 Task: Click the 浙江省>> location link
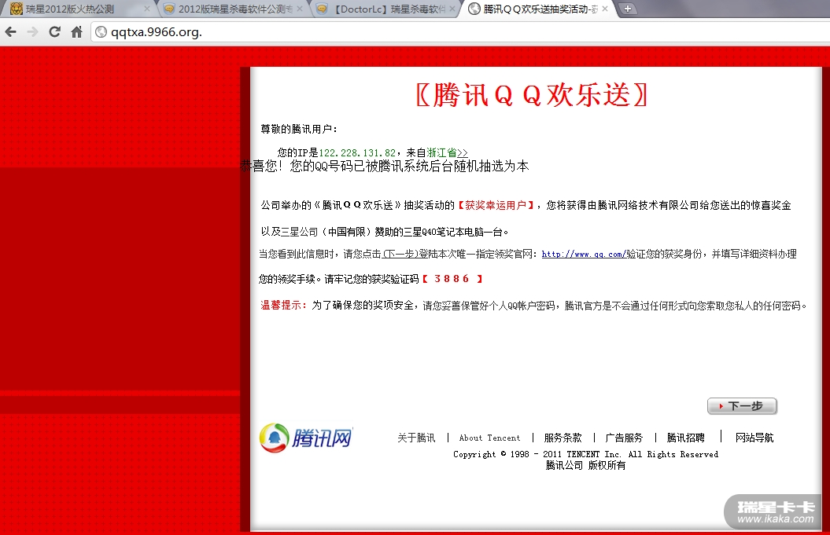pos(447,152)
